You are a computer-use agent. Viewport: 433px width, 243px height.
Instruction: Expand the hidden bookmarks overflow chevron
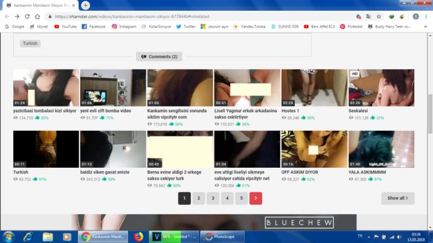click(x=425, y=27)
